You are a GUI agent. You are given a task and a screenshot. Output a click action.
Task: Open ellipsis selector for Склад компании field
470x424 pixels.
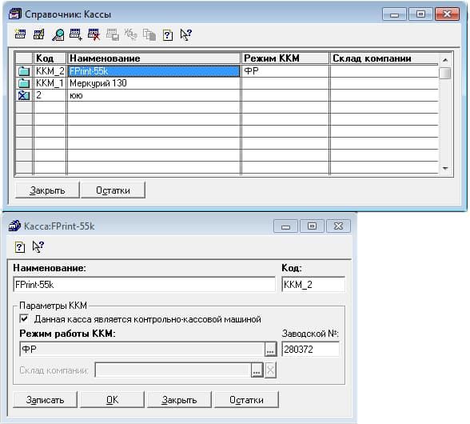point(257,370)
